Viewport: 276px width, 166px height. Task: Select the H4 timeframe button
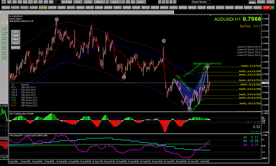click(x=35, y=2)
